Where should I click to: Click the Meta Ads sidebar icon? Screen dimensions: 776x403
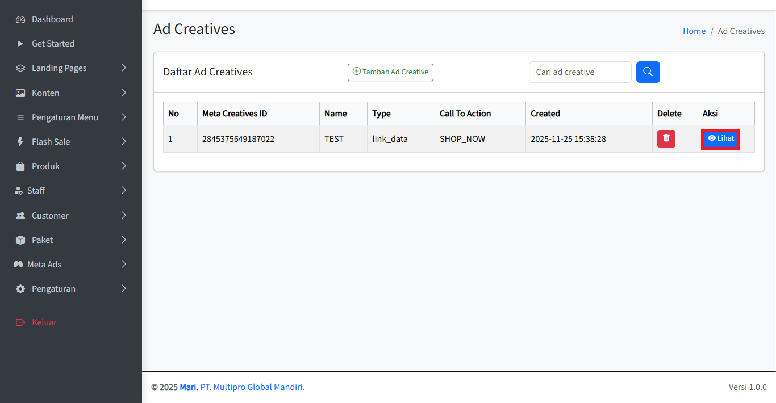tap(18, 265)
